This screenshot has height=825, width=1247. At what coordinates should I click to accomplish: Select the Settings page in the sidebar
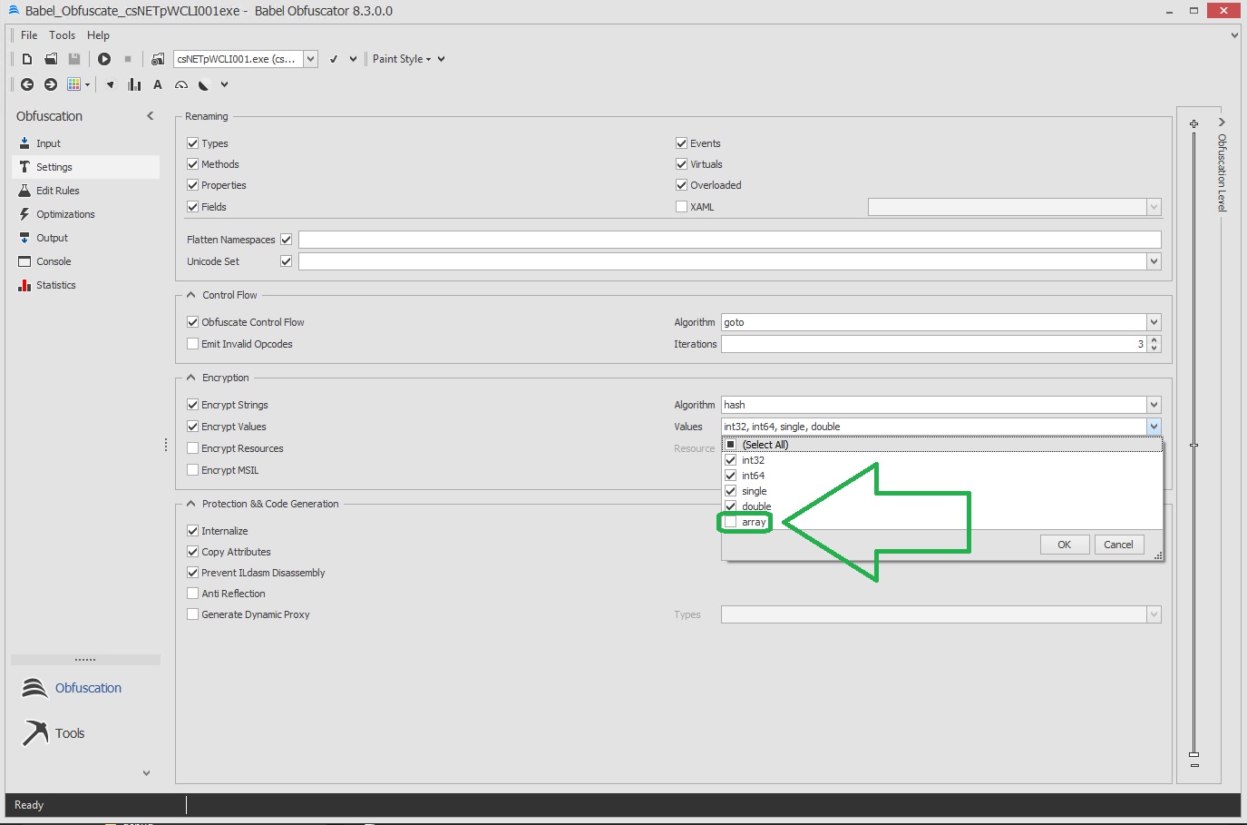85,167
